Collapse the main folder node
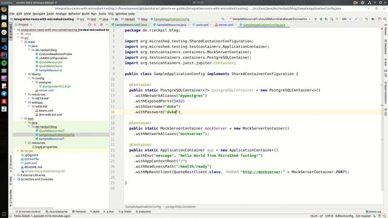 click(x=22, y=42)
